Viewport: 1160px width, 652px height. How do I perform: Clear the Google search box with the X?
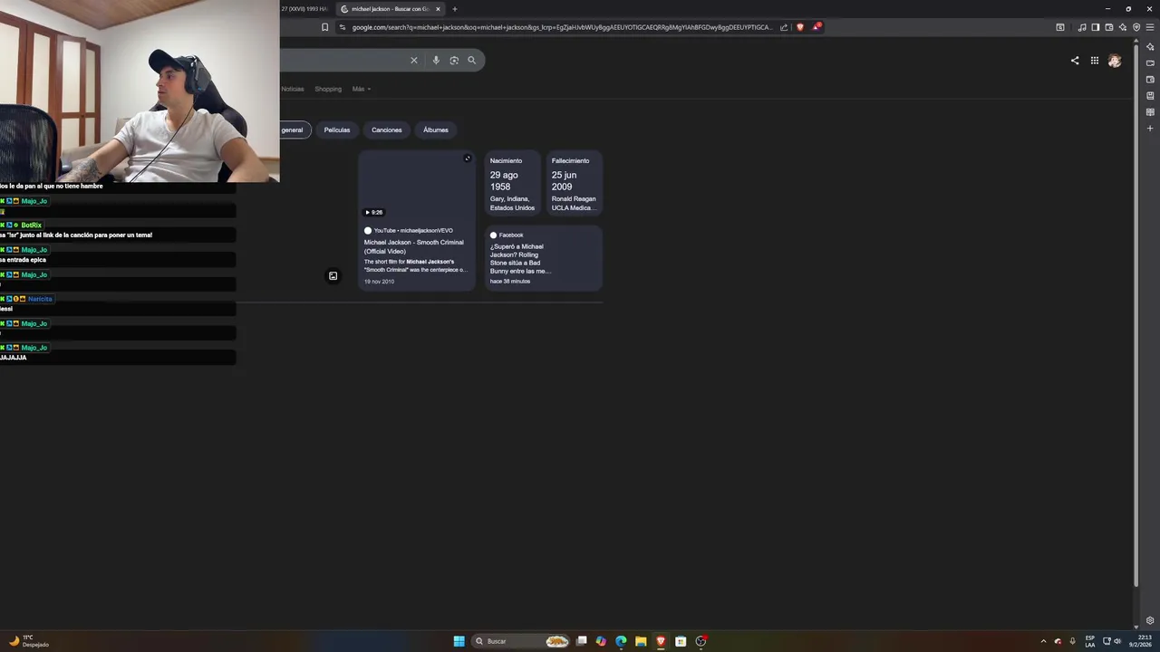point(414,61)
